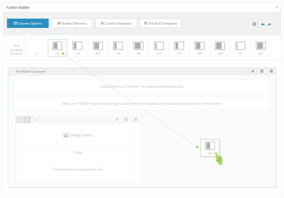Click the trash icon in top toolbar
This screenshot has width=284, height=198.
[254, 24]
